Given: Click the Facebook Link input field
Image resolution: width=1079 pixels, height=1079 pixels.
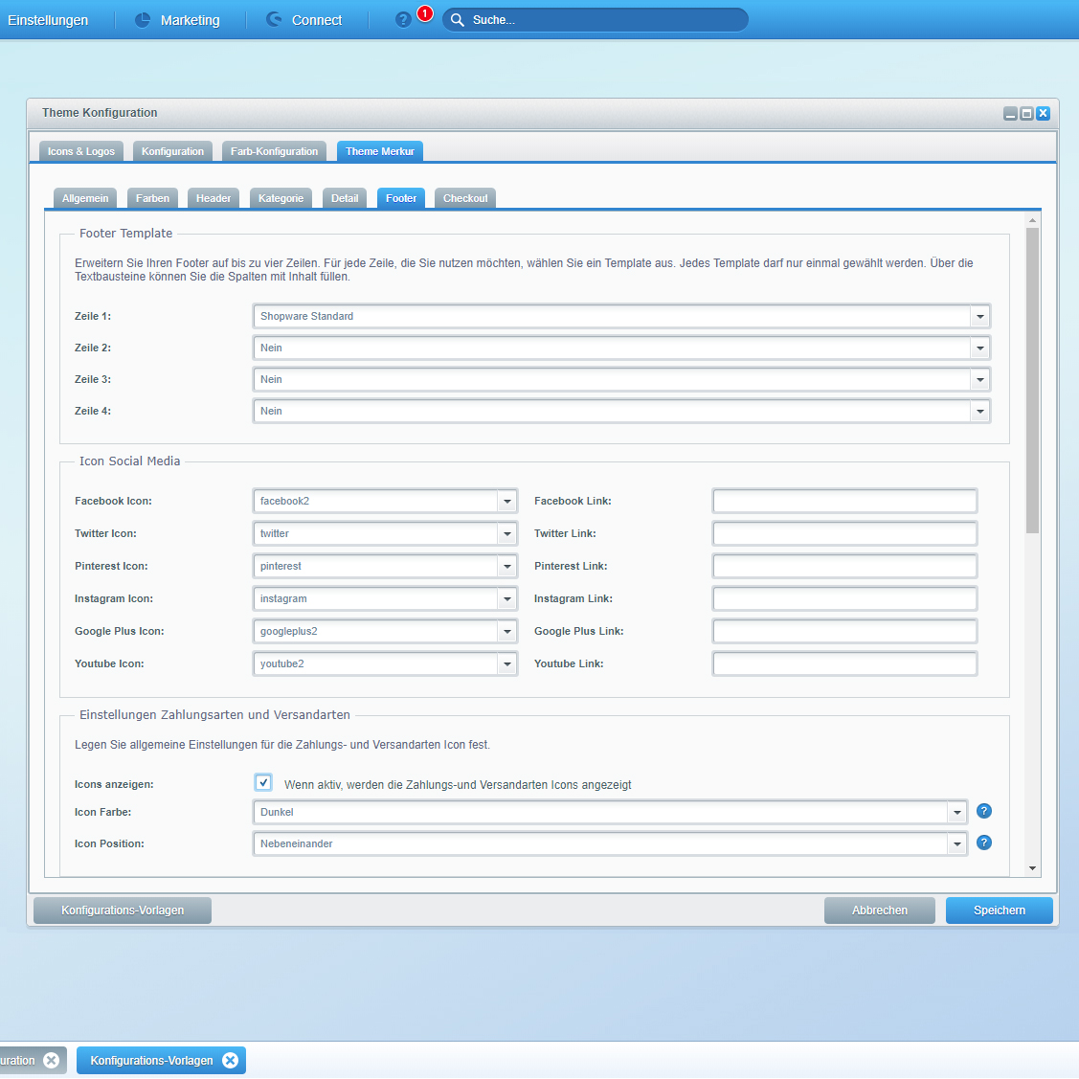Looking at the screenshot, I should pos(844,501).
